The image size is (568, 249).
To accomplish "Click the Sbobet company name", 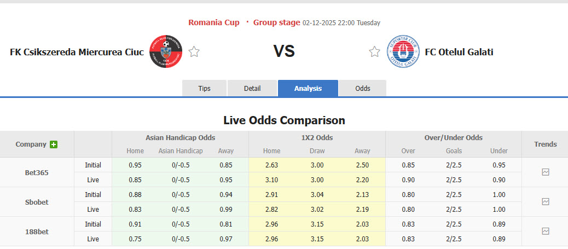I will (37, 202).
